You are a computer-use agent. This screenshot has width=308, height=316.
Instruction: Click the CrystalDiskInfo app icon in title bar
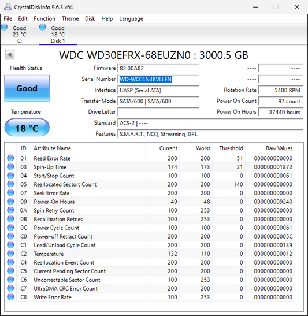pos(8,7)
